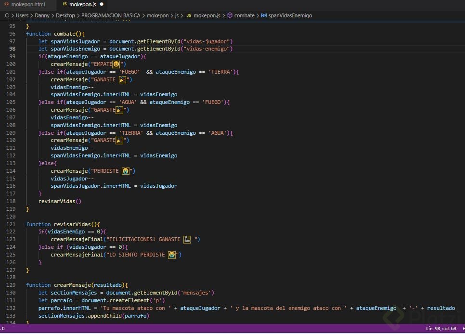This screenshot has height=334, width=465.
Task: Click 'crearMensajeFinal' on line 125
Action: pos(77,255)
